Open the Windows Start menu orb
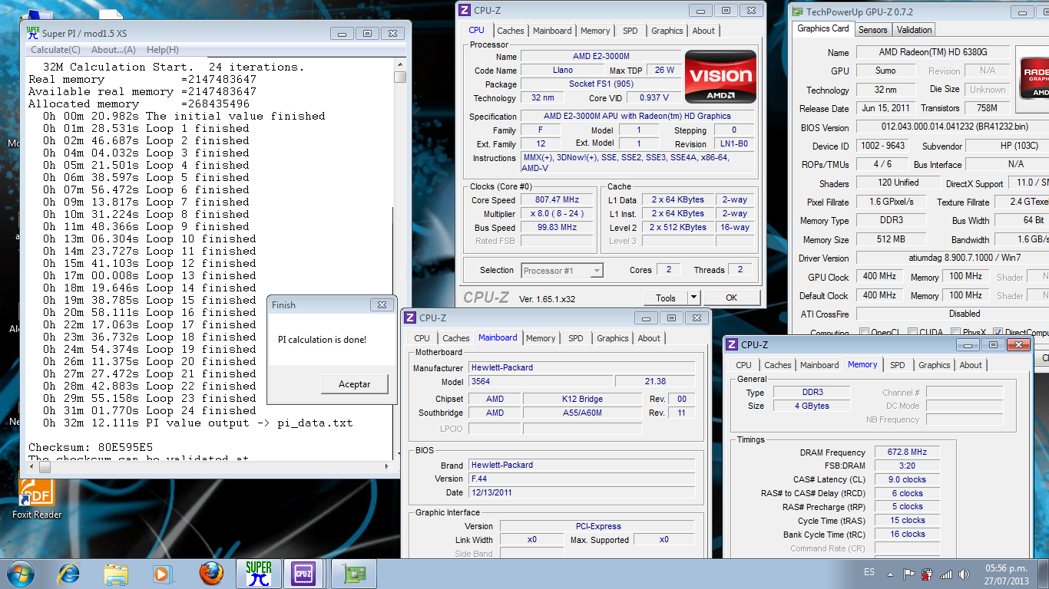 click(x=19, y=573)
